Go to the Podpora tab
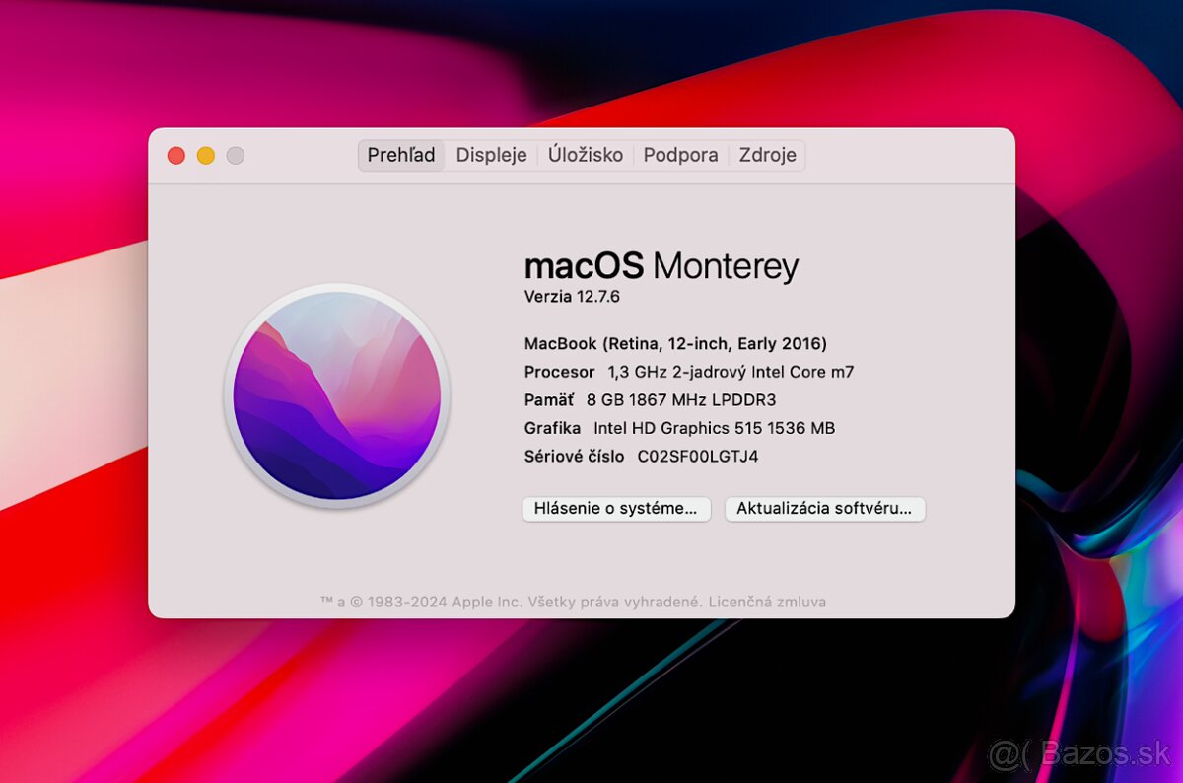The width and height of the screenshot is (1183, 783). tap(680, 156)
